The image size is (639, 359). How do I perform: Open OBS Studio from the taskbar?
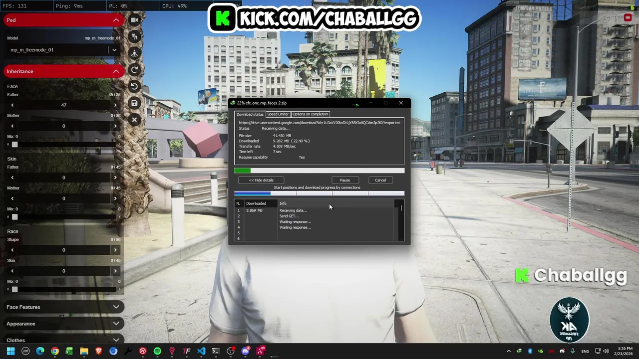click(x=231, y=351)
